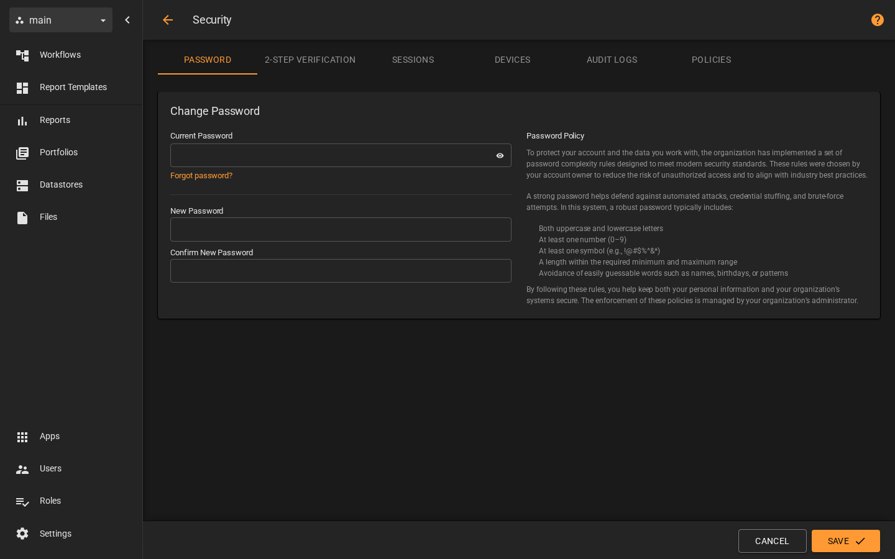Click the Security page title
Screen dimensions: 895x559
tap(212, 20)
